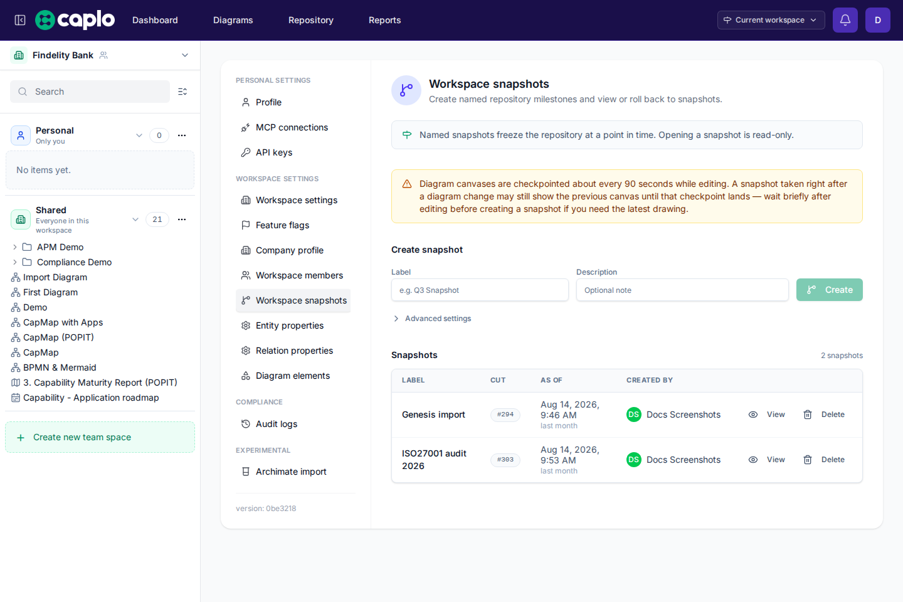The height and width of the screenshot is (602, 903).
Task: Click Create new team space
Action: pyautogui.click(x=100, y=437)
